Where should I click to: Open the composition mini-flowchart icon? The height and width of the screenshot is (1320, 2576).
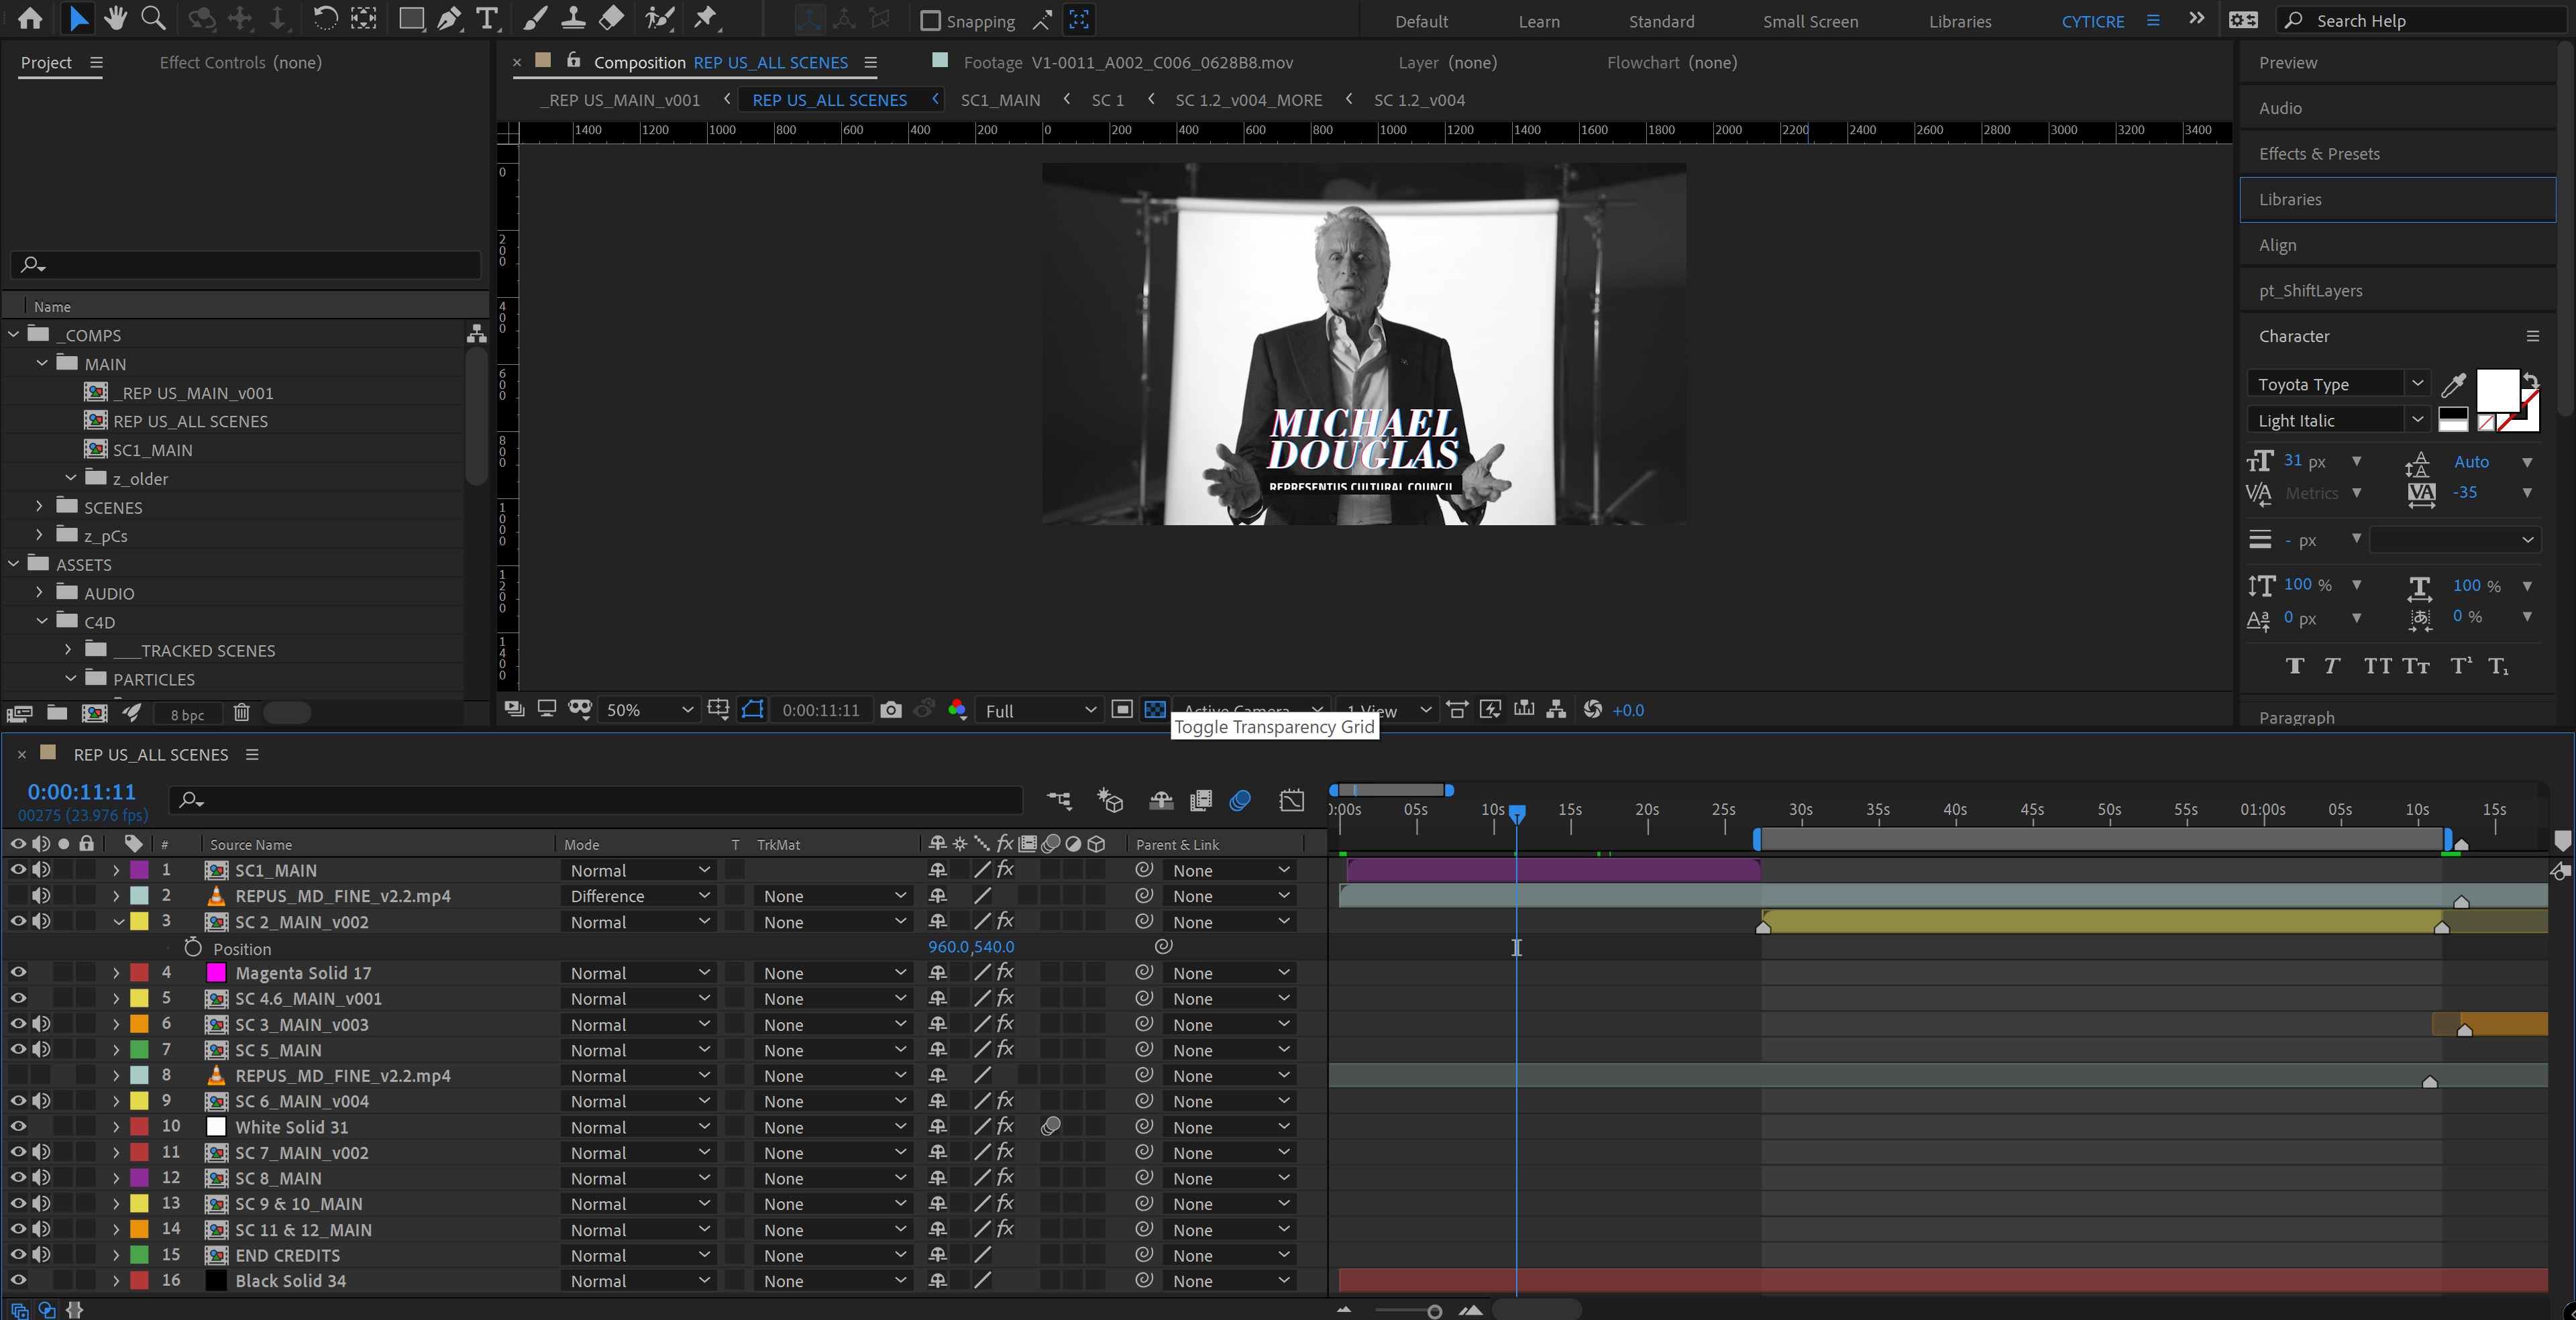(x=1059, y=800)
